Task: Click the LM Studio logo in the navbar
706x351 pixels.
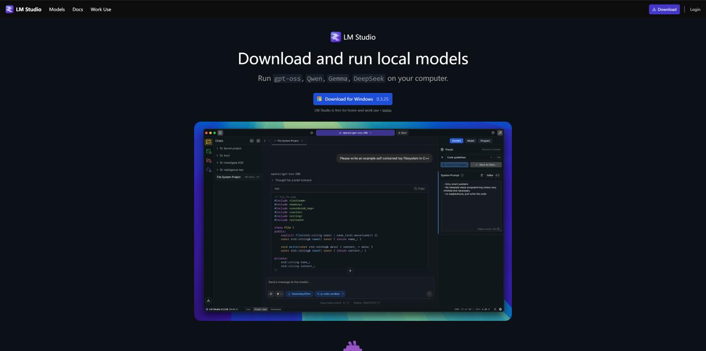Action: tap(23, 9)
